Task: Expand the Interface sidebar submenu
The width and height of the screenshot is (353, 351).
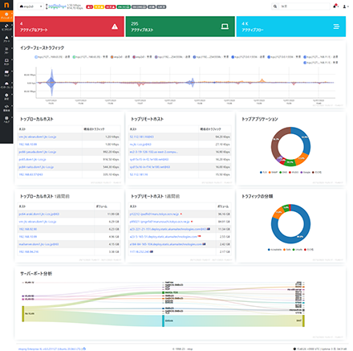Action: pos(6,85)
